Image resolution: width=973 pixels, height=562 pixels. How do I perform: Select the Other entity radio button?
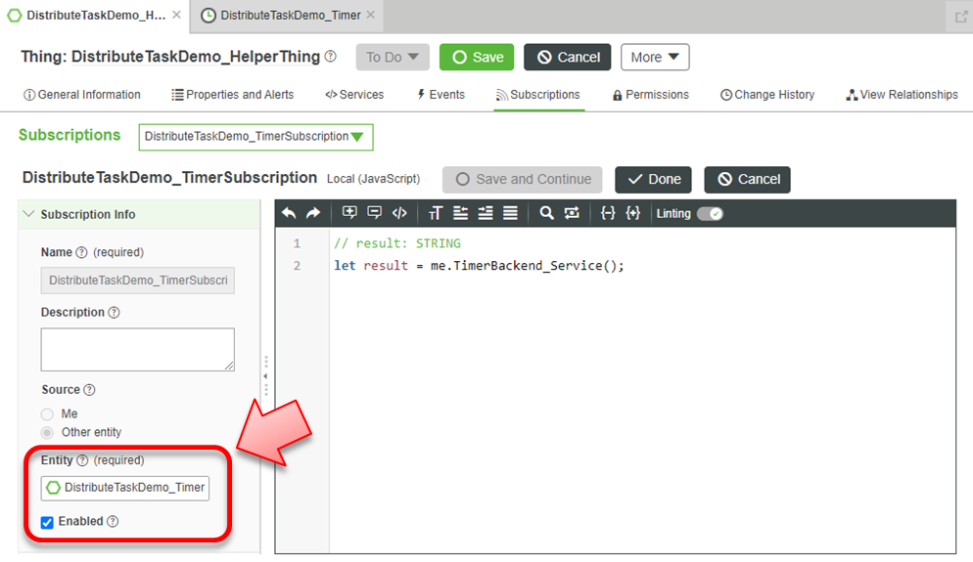(47, 433)
